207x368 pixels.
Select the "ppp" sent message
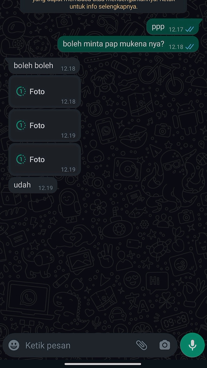(158, 27)
